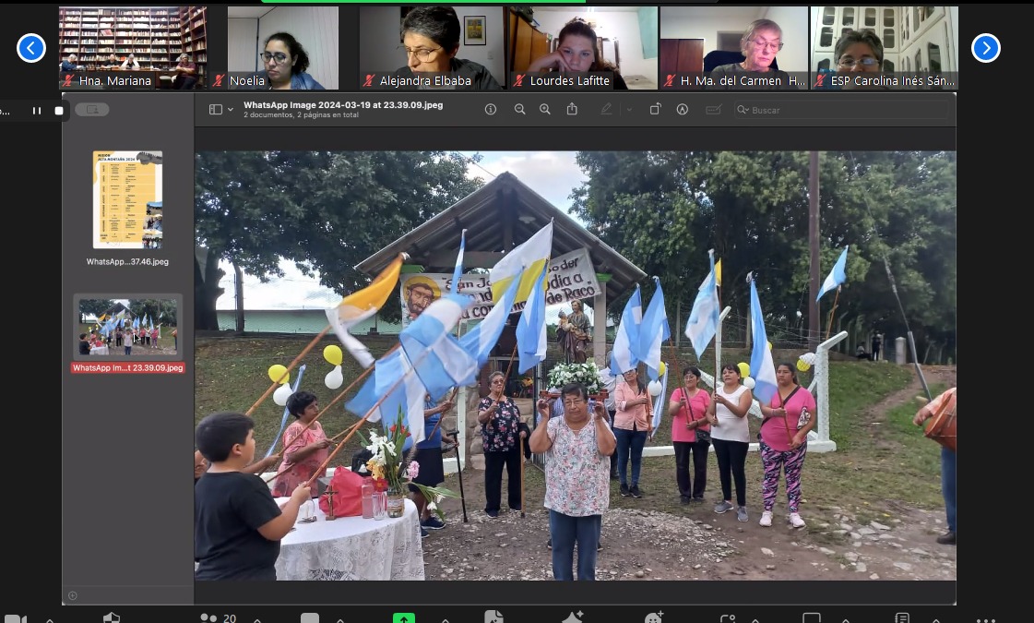Click the green Share Screen button in Zoom
This screenshot has height=623, width=1034.
404,618
